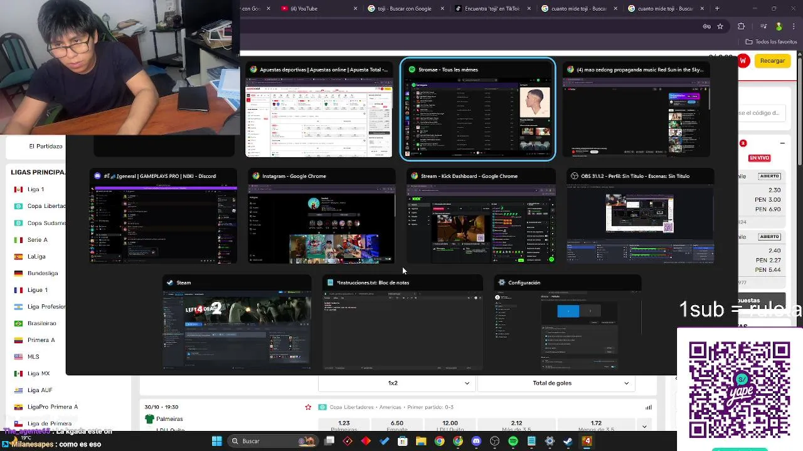Open Bundesliga in the leagues sidebar

[x=43, y=273]
